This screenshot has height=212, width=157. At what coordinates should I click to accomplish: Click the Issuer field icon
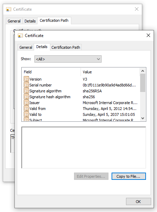[x=26, y=102]
